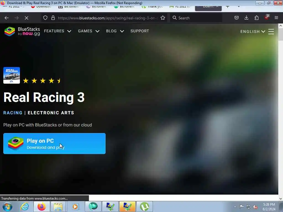Open the taskbar clock showing 5:28 PM
Viewport: 283px width, 212px height.
269,207
